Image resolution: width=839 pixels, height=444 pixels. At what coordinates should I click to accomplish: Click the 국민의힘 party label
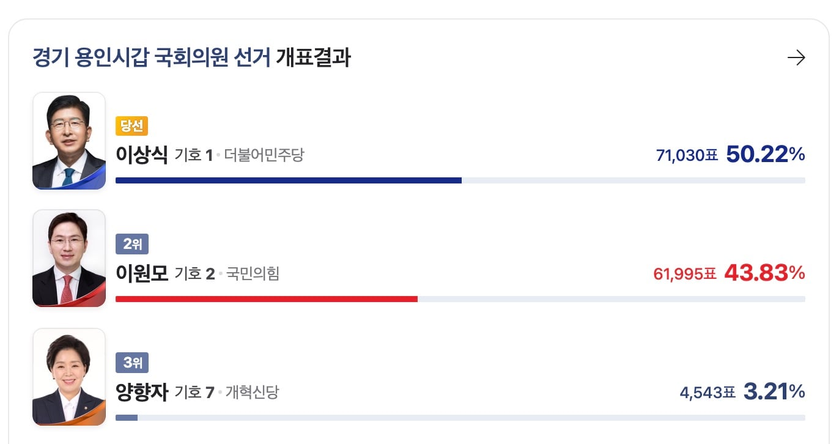click(253, 273)
